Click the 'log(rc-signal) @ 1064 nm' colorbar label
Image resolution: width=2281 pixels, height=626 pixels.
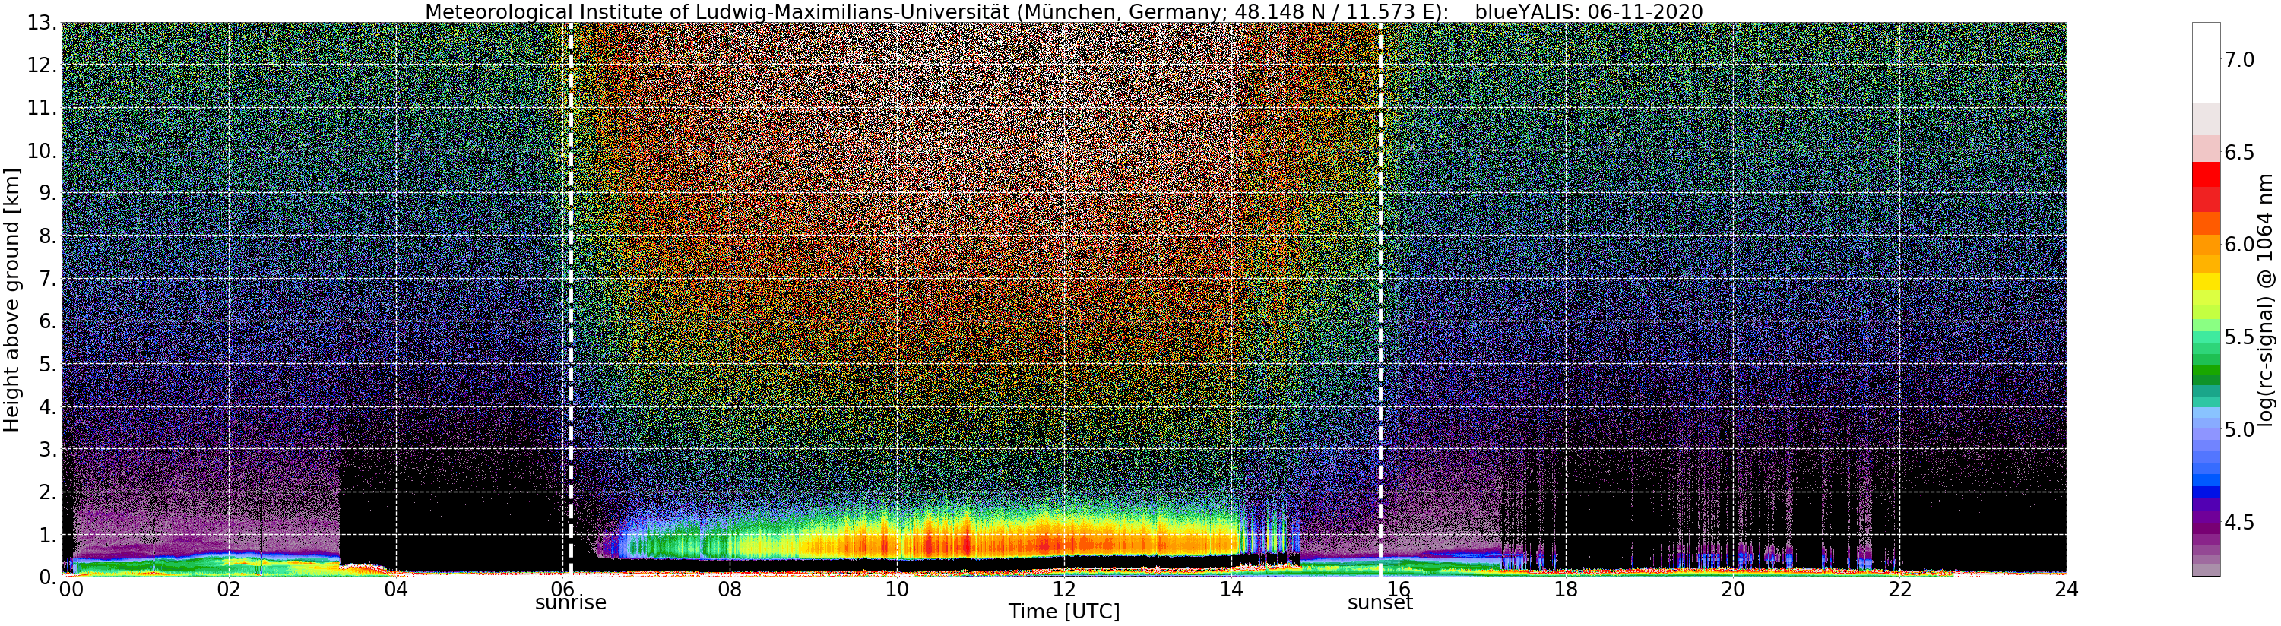[2267, 299]
